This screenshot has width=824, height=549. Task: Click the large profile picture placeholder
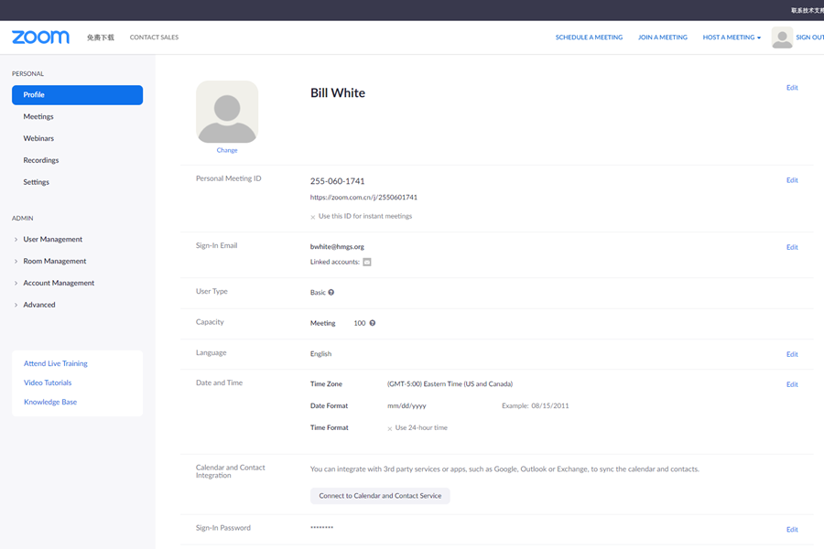(227, 112)
